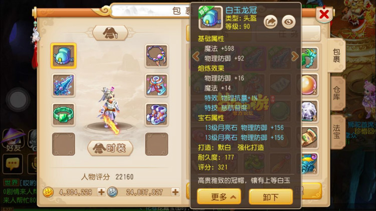
Task: Select the green jade belt slot
Action: (64, 115)
